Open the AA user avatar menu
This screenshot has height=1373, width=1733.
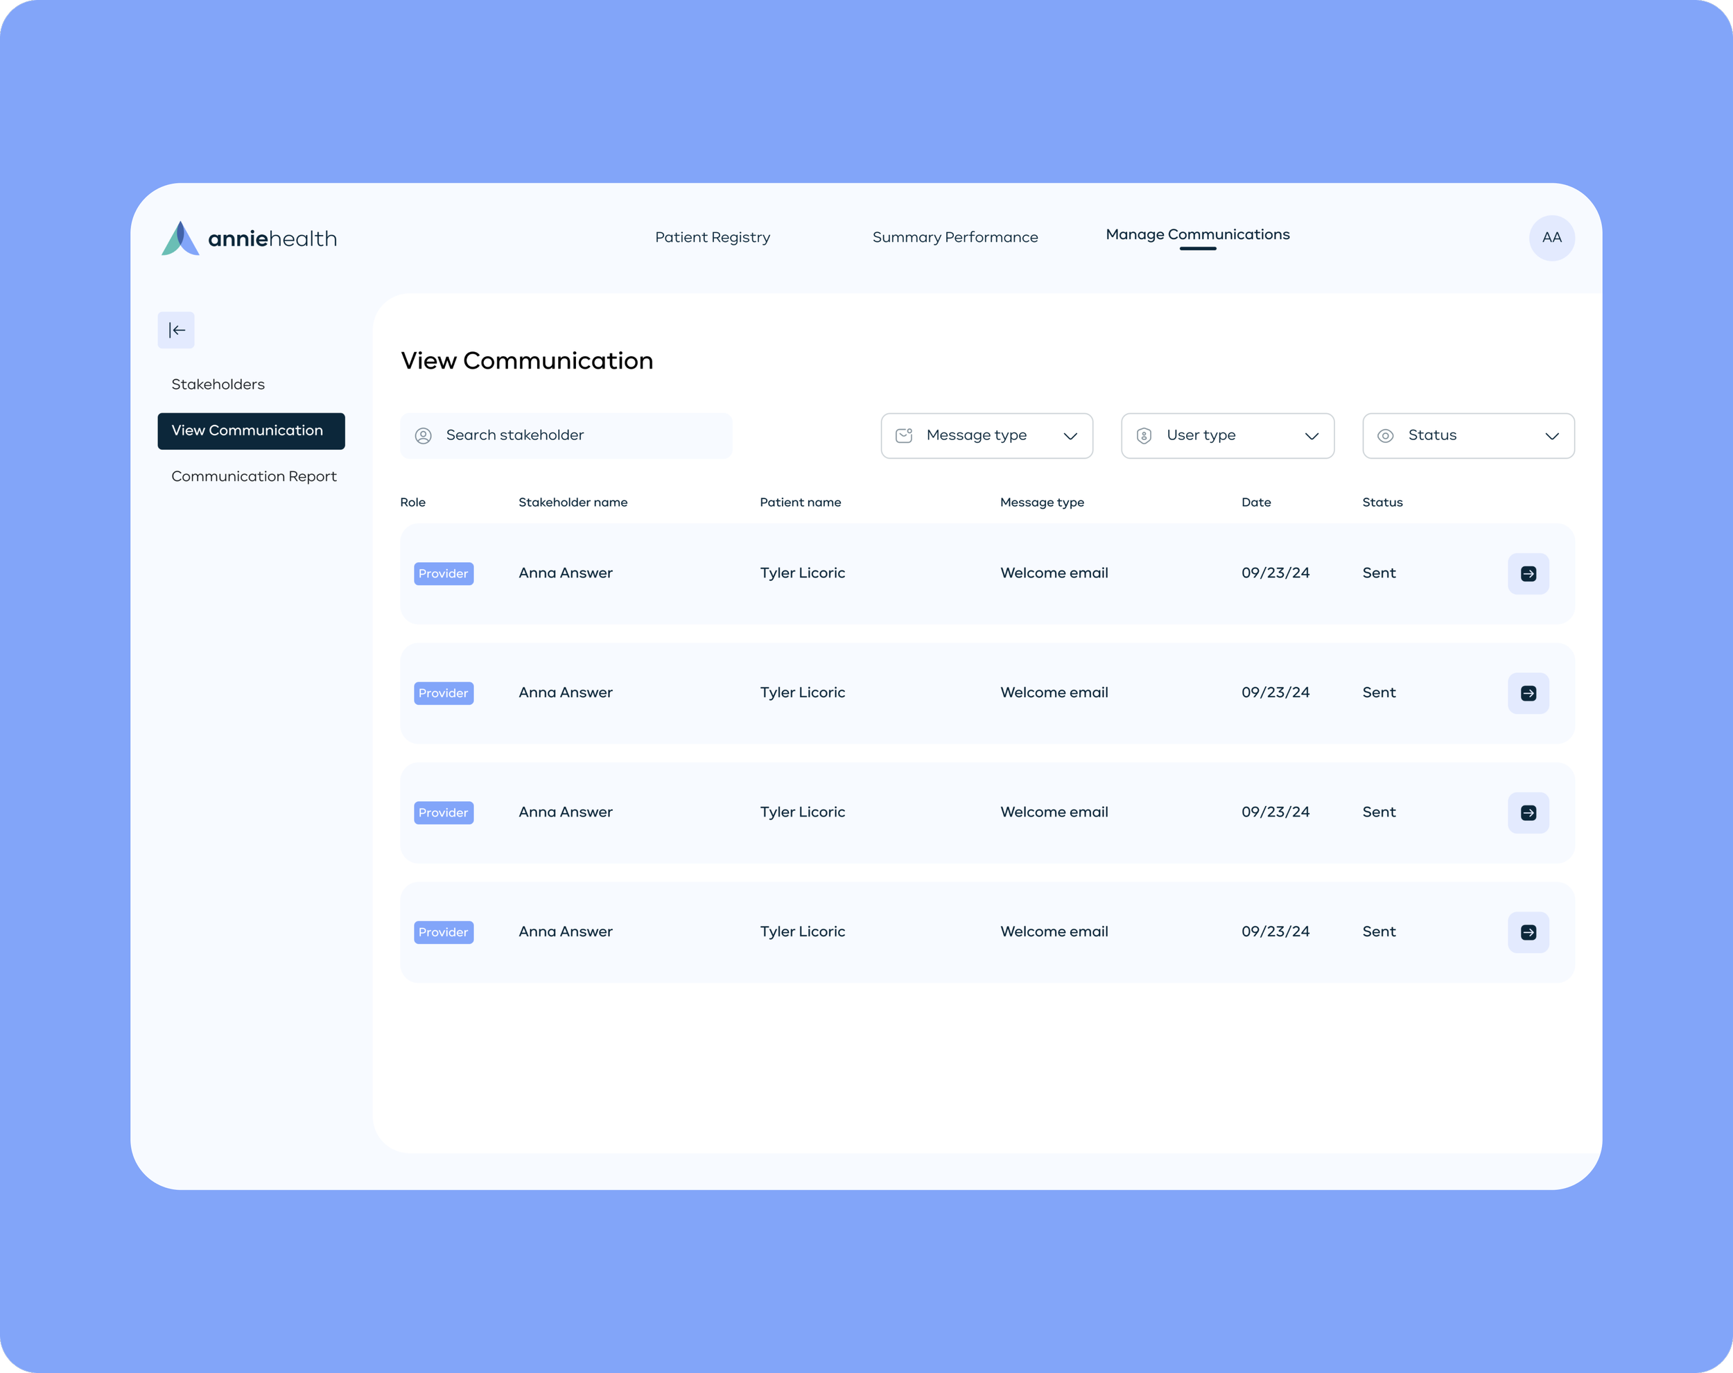pyautogui.click(x=1551, y=238)
